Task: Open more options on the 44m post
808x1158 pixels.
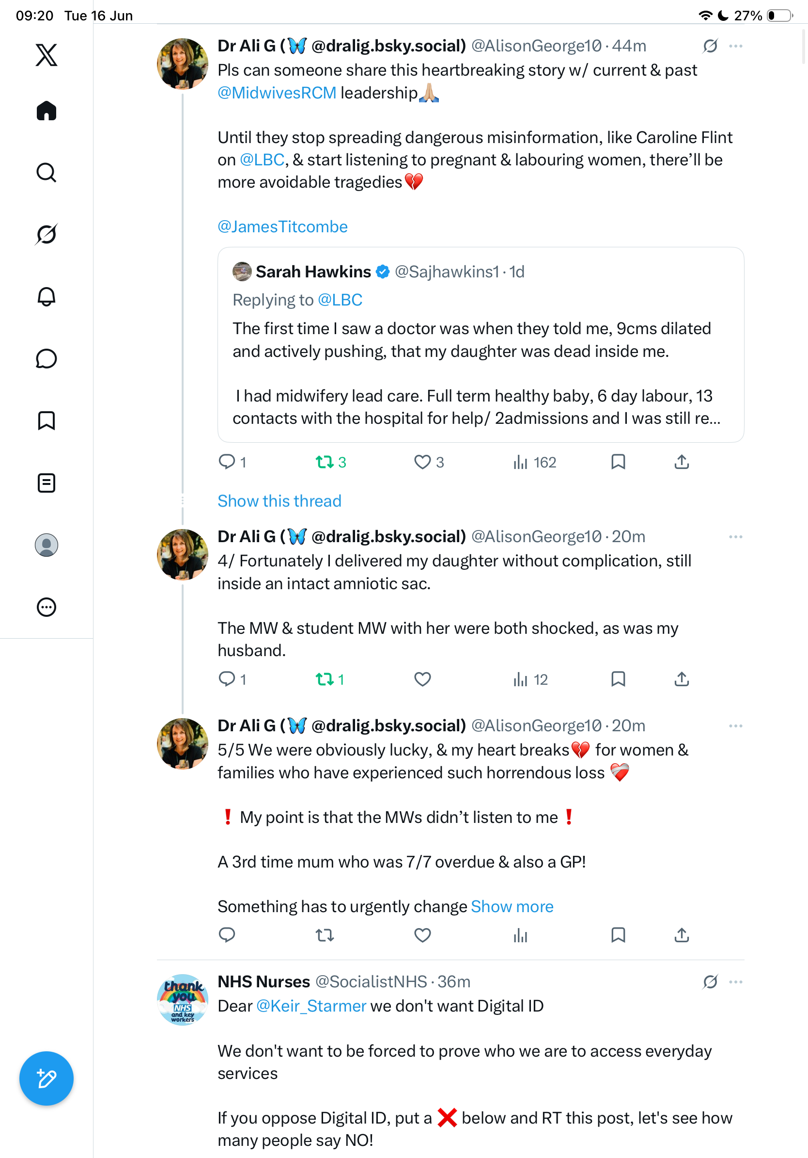Action: [735, 46]
